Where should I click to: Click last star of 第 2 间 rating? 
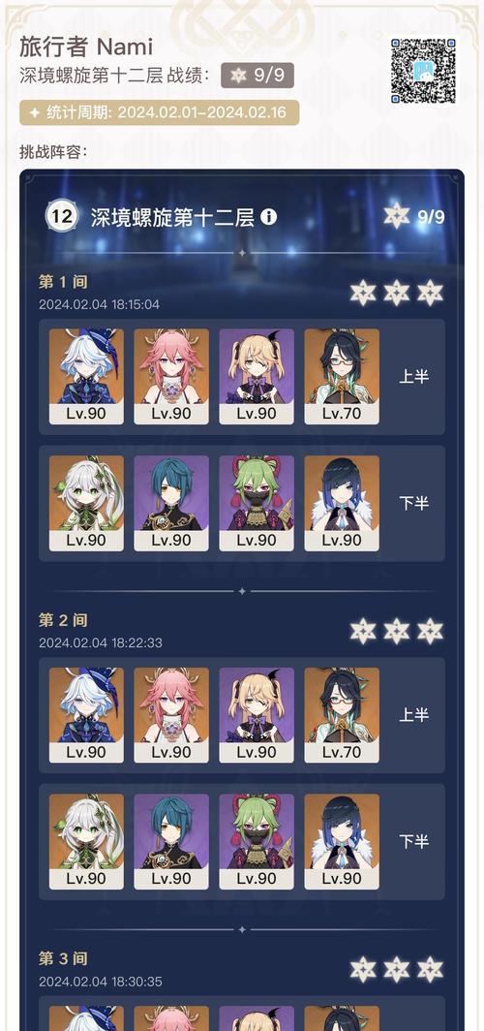coord(430,631)
